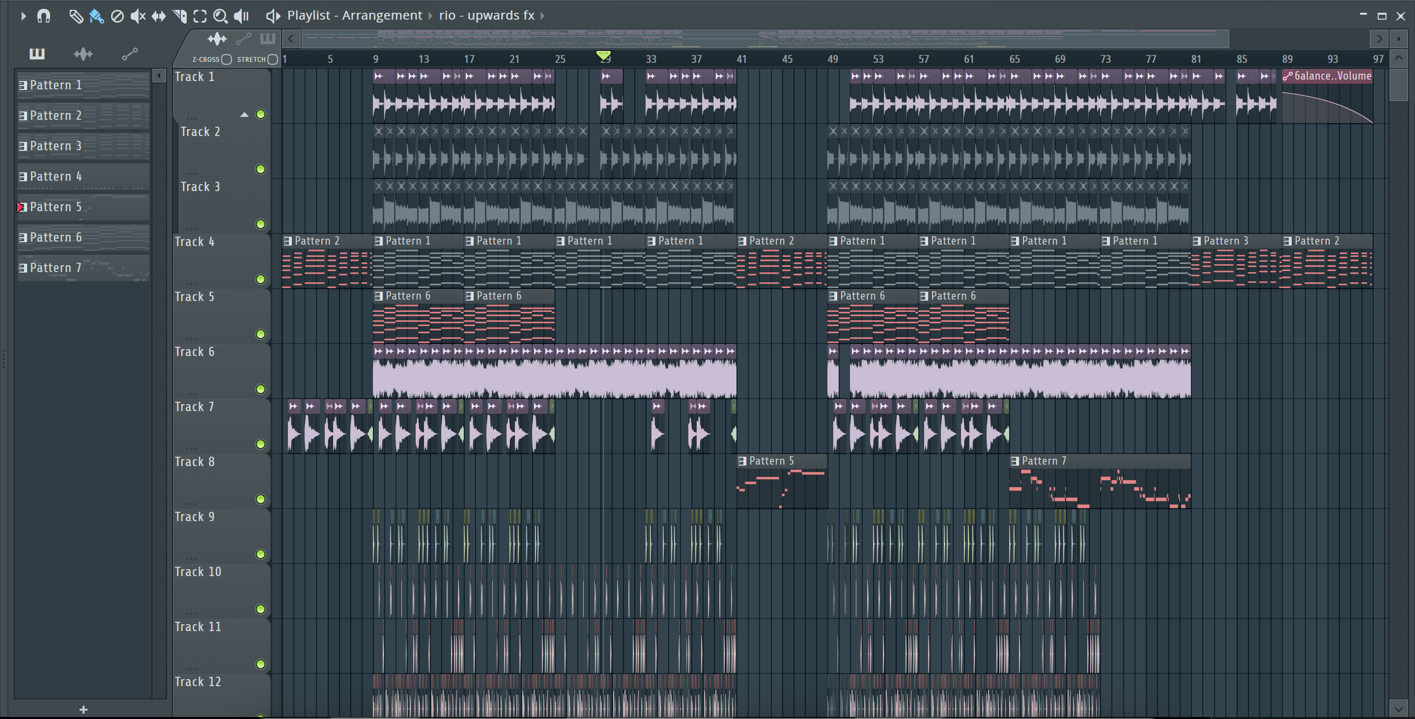This screenshot has height=719, width=1415.
Task: Enable the STRETCH checkbox
Action: click(273, 59)
